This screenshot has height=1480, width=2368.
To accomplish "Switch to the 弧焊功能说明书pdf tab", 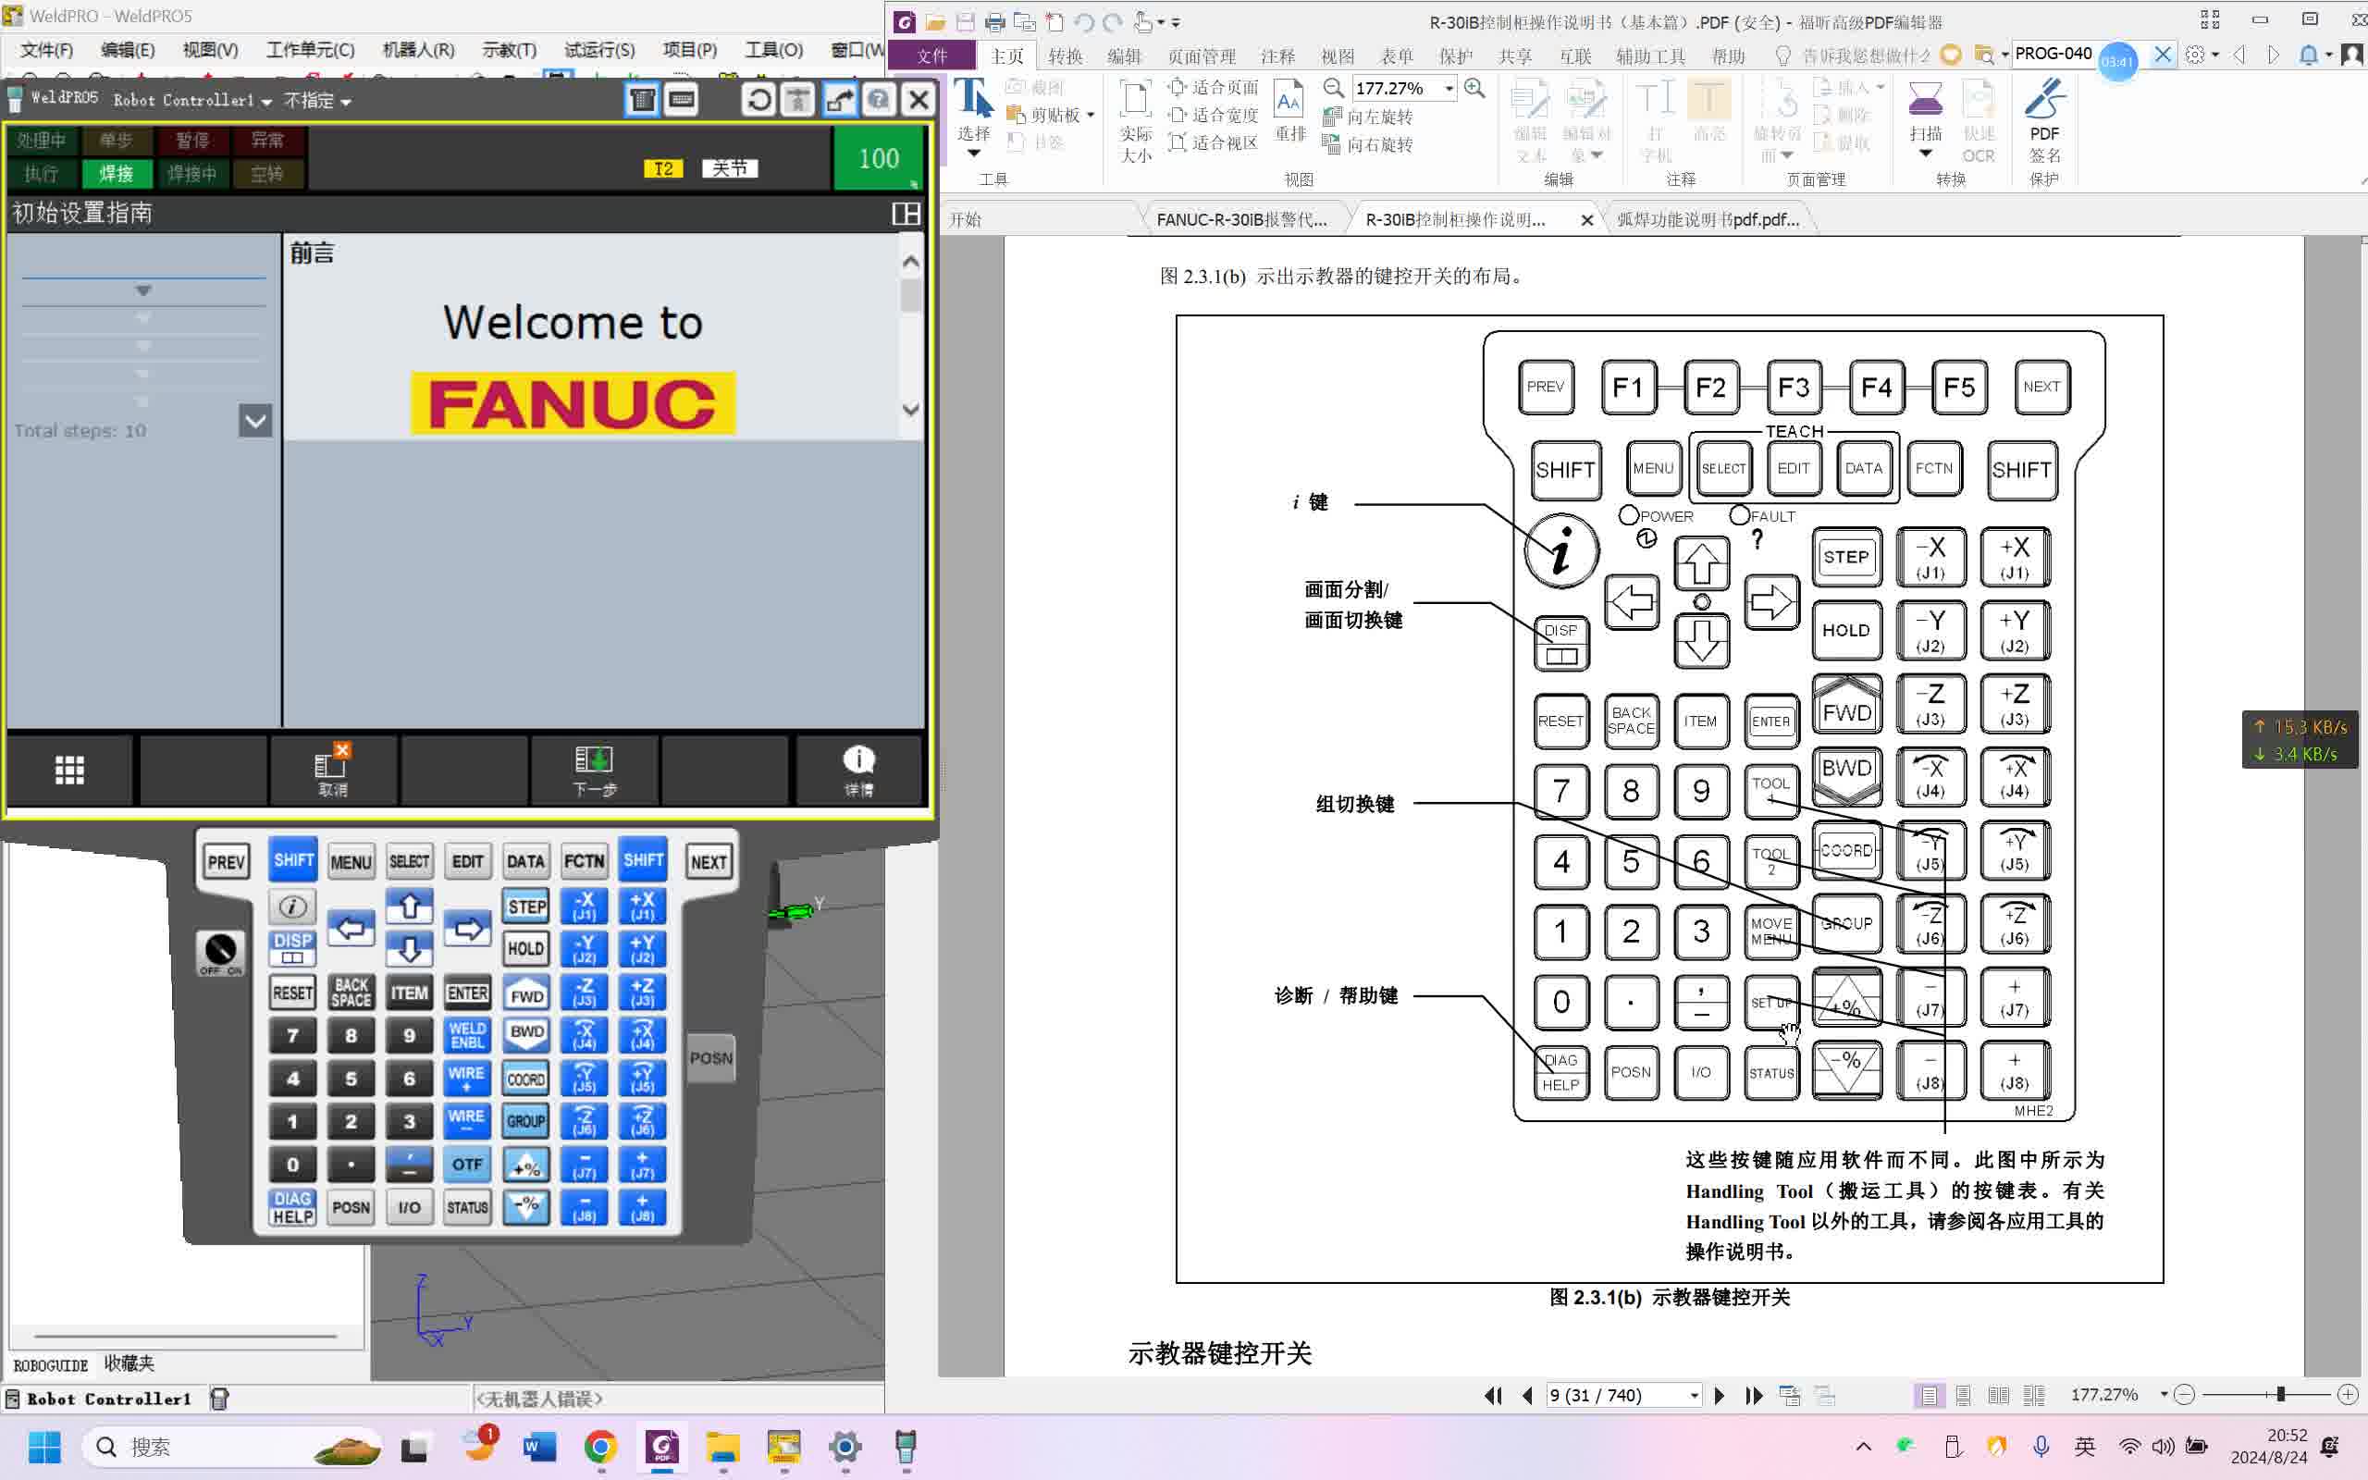I will [1708, 219].
